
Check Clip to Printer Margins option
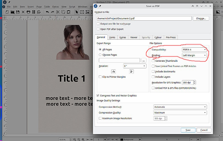tap(100, 77)
